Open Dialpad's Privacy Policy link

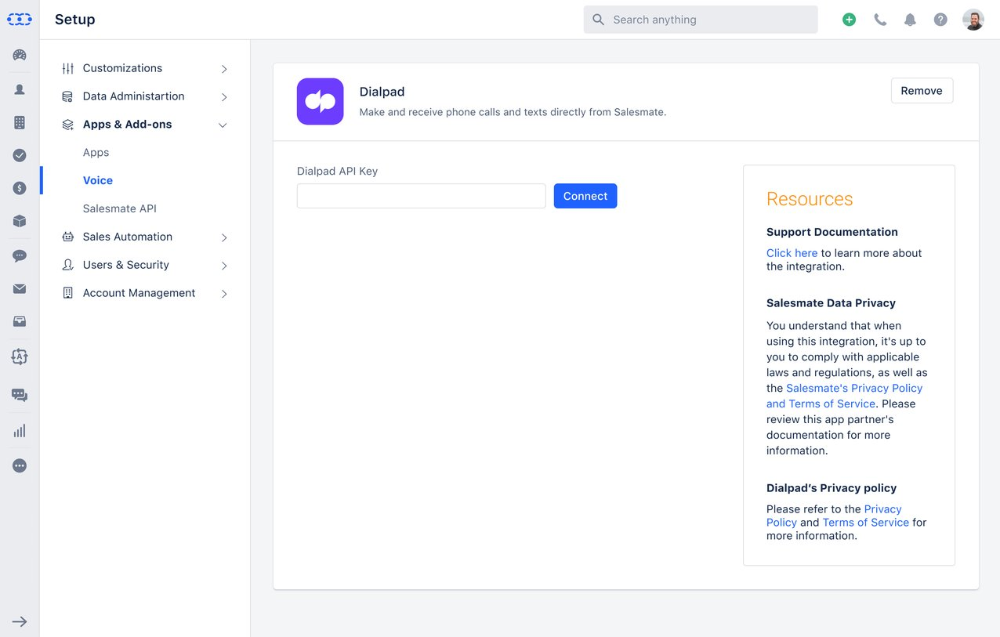point(834,516)
